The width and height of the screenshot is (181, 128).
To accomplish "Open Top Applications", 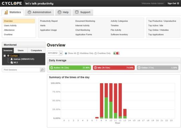I will coord(156,34).
